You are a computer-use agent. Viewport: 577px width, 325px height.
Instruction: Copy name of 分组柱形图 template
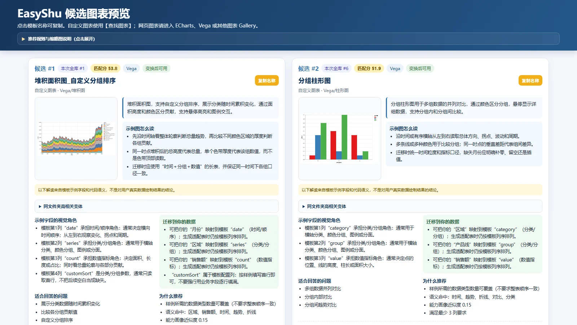coord(530,81)
